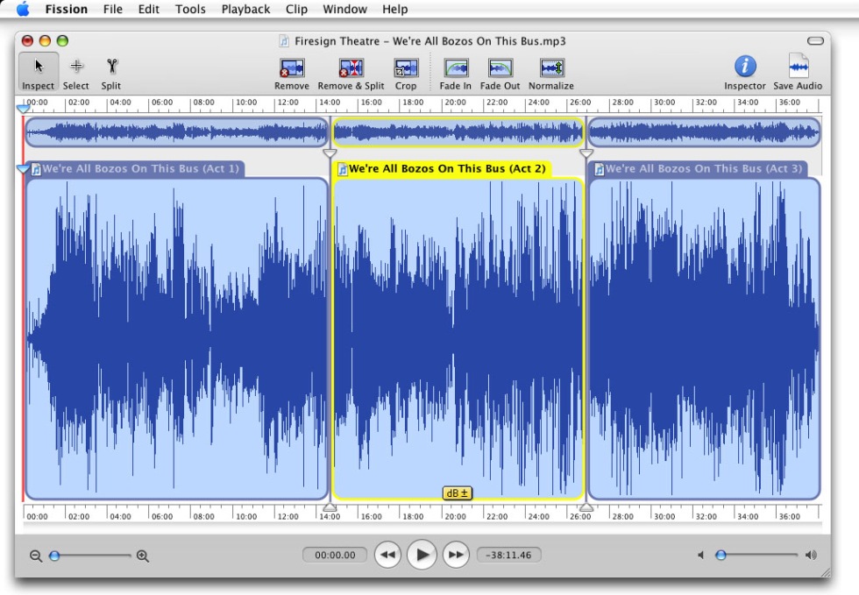The height and width of the screenshot is (595, 859).
Task: Click the Save Audio icon
Action: [x=798, y=67]
